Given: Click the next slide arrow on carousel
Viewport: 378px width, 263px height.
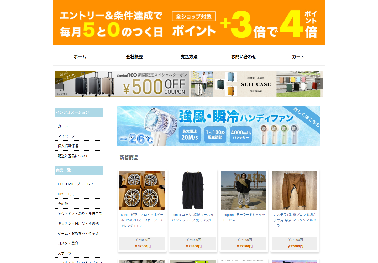Looking at the screenshot, I should (319, 83).
